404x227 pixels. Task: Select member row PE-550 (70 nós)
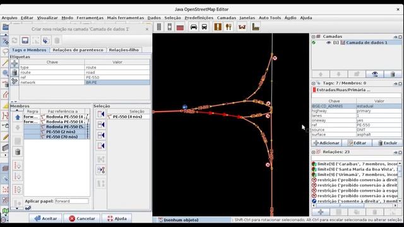(x=57, y=137)
